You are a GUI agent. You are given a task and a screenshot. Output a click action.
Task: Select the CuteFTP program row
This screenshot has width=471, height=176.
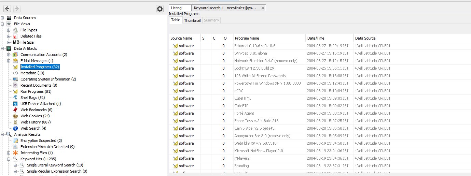click(320, 106)
